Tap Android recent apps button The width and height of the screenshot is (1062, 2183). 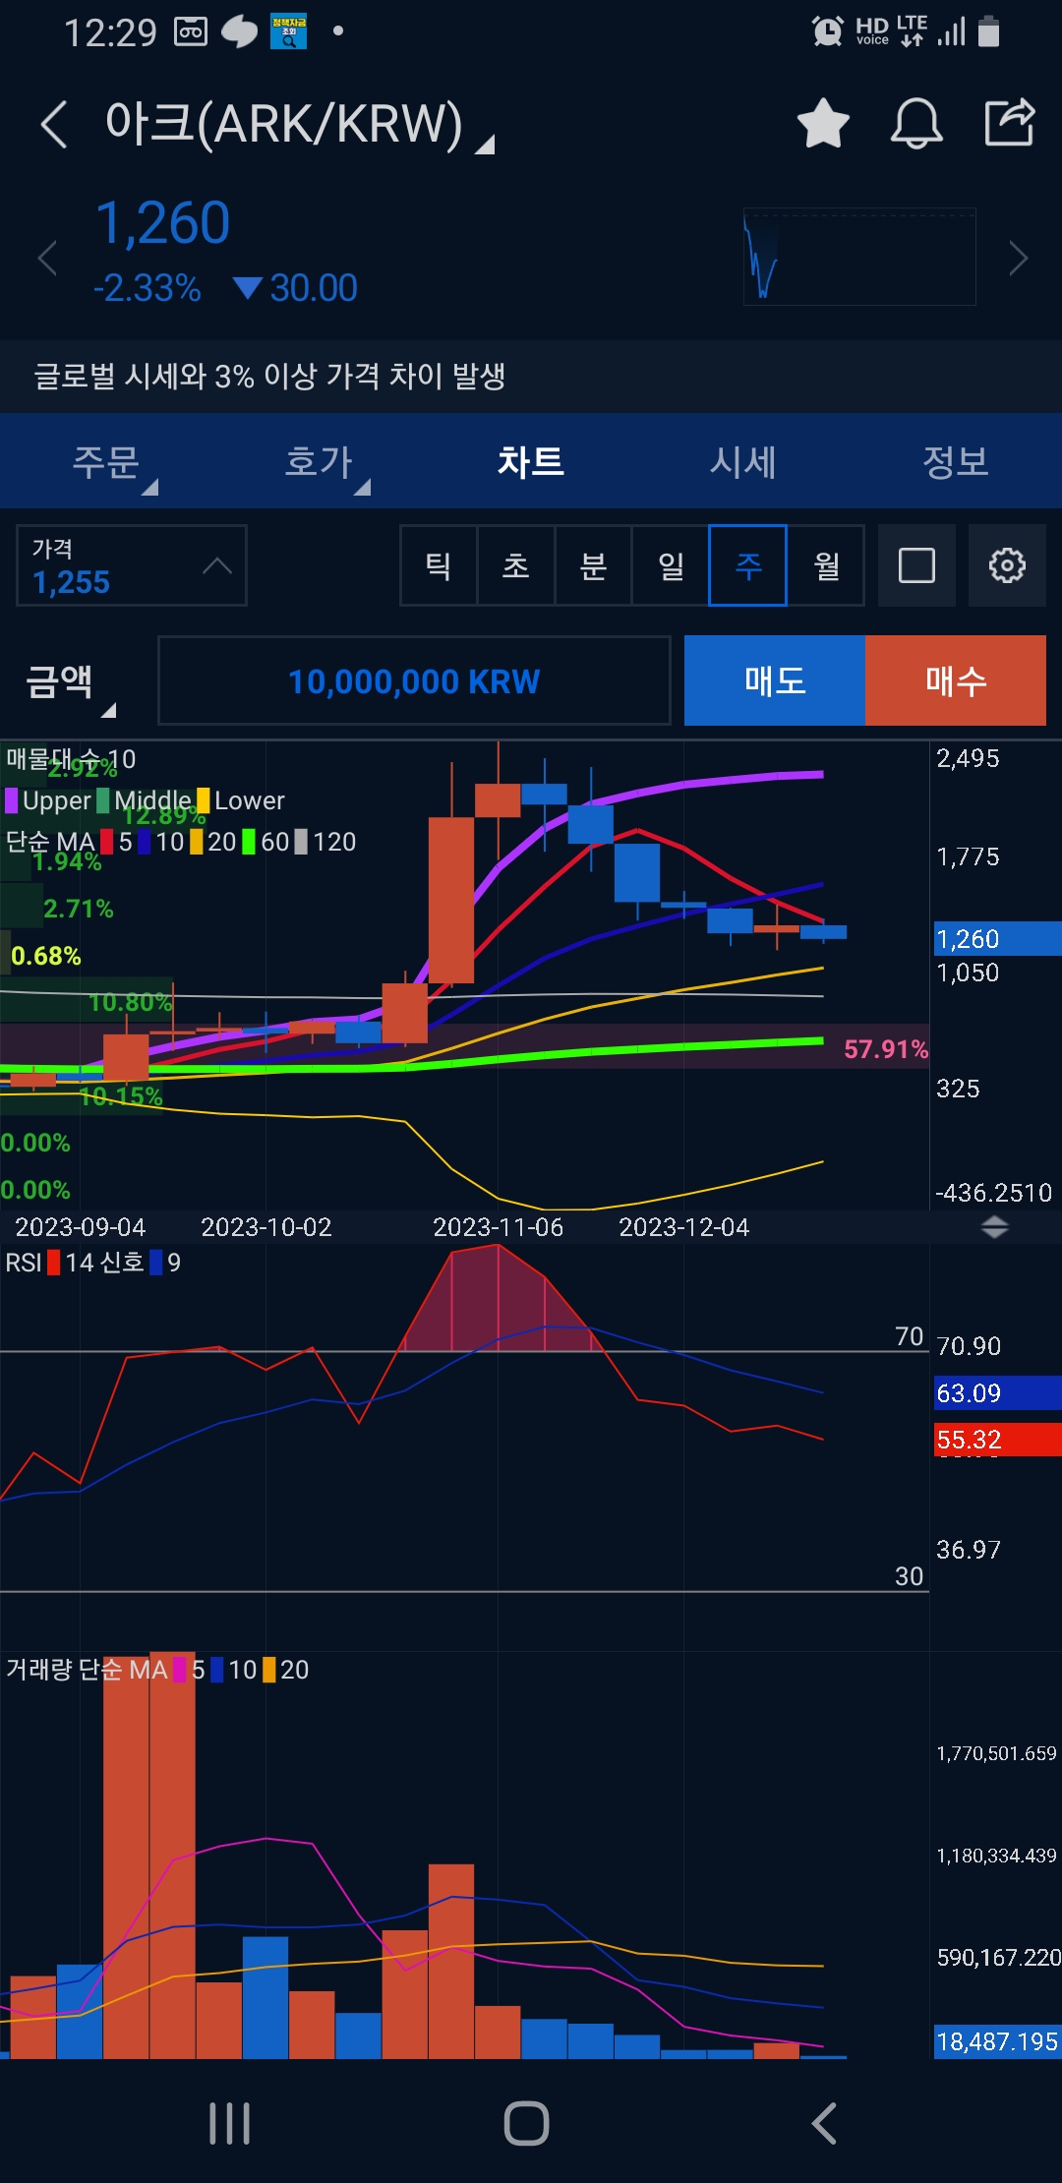[x=230, y=2124]
